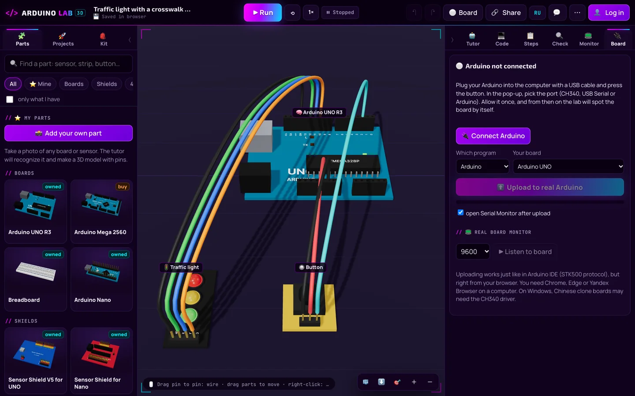Screen dimensions: 635x396
Task: Open the Steps tab
Action: pos(531,39)
